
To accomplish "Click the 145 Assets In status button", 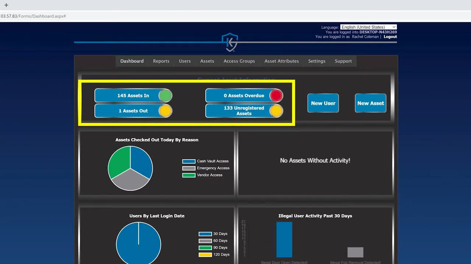I will tap(132, 95).
